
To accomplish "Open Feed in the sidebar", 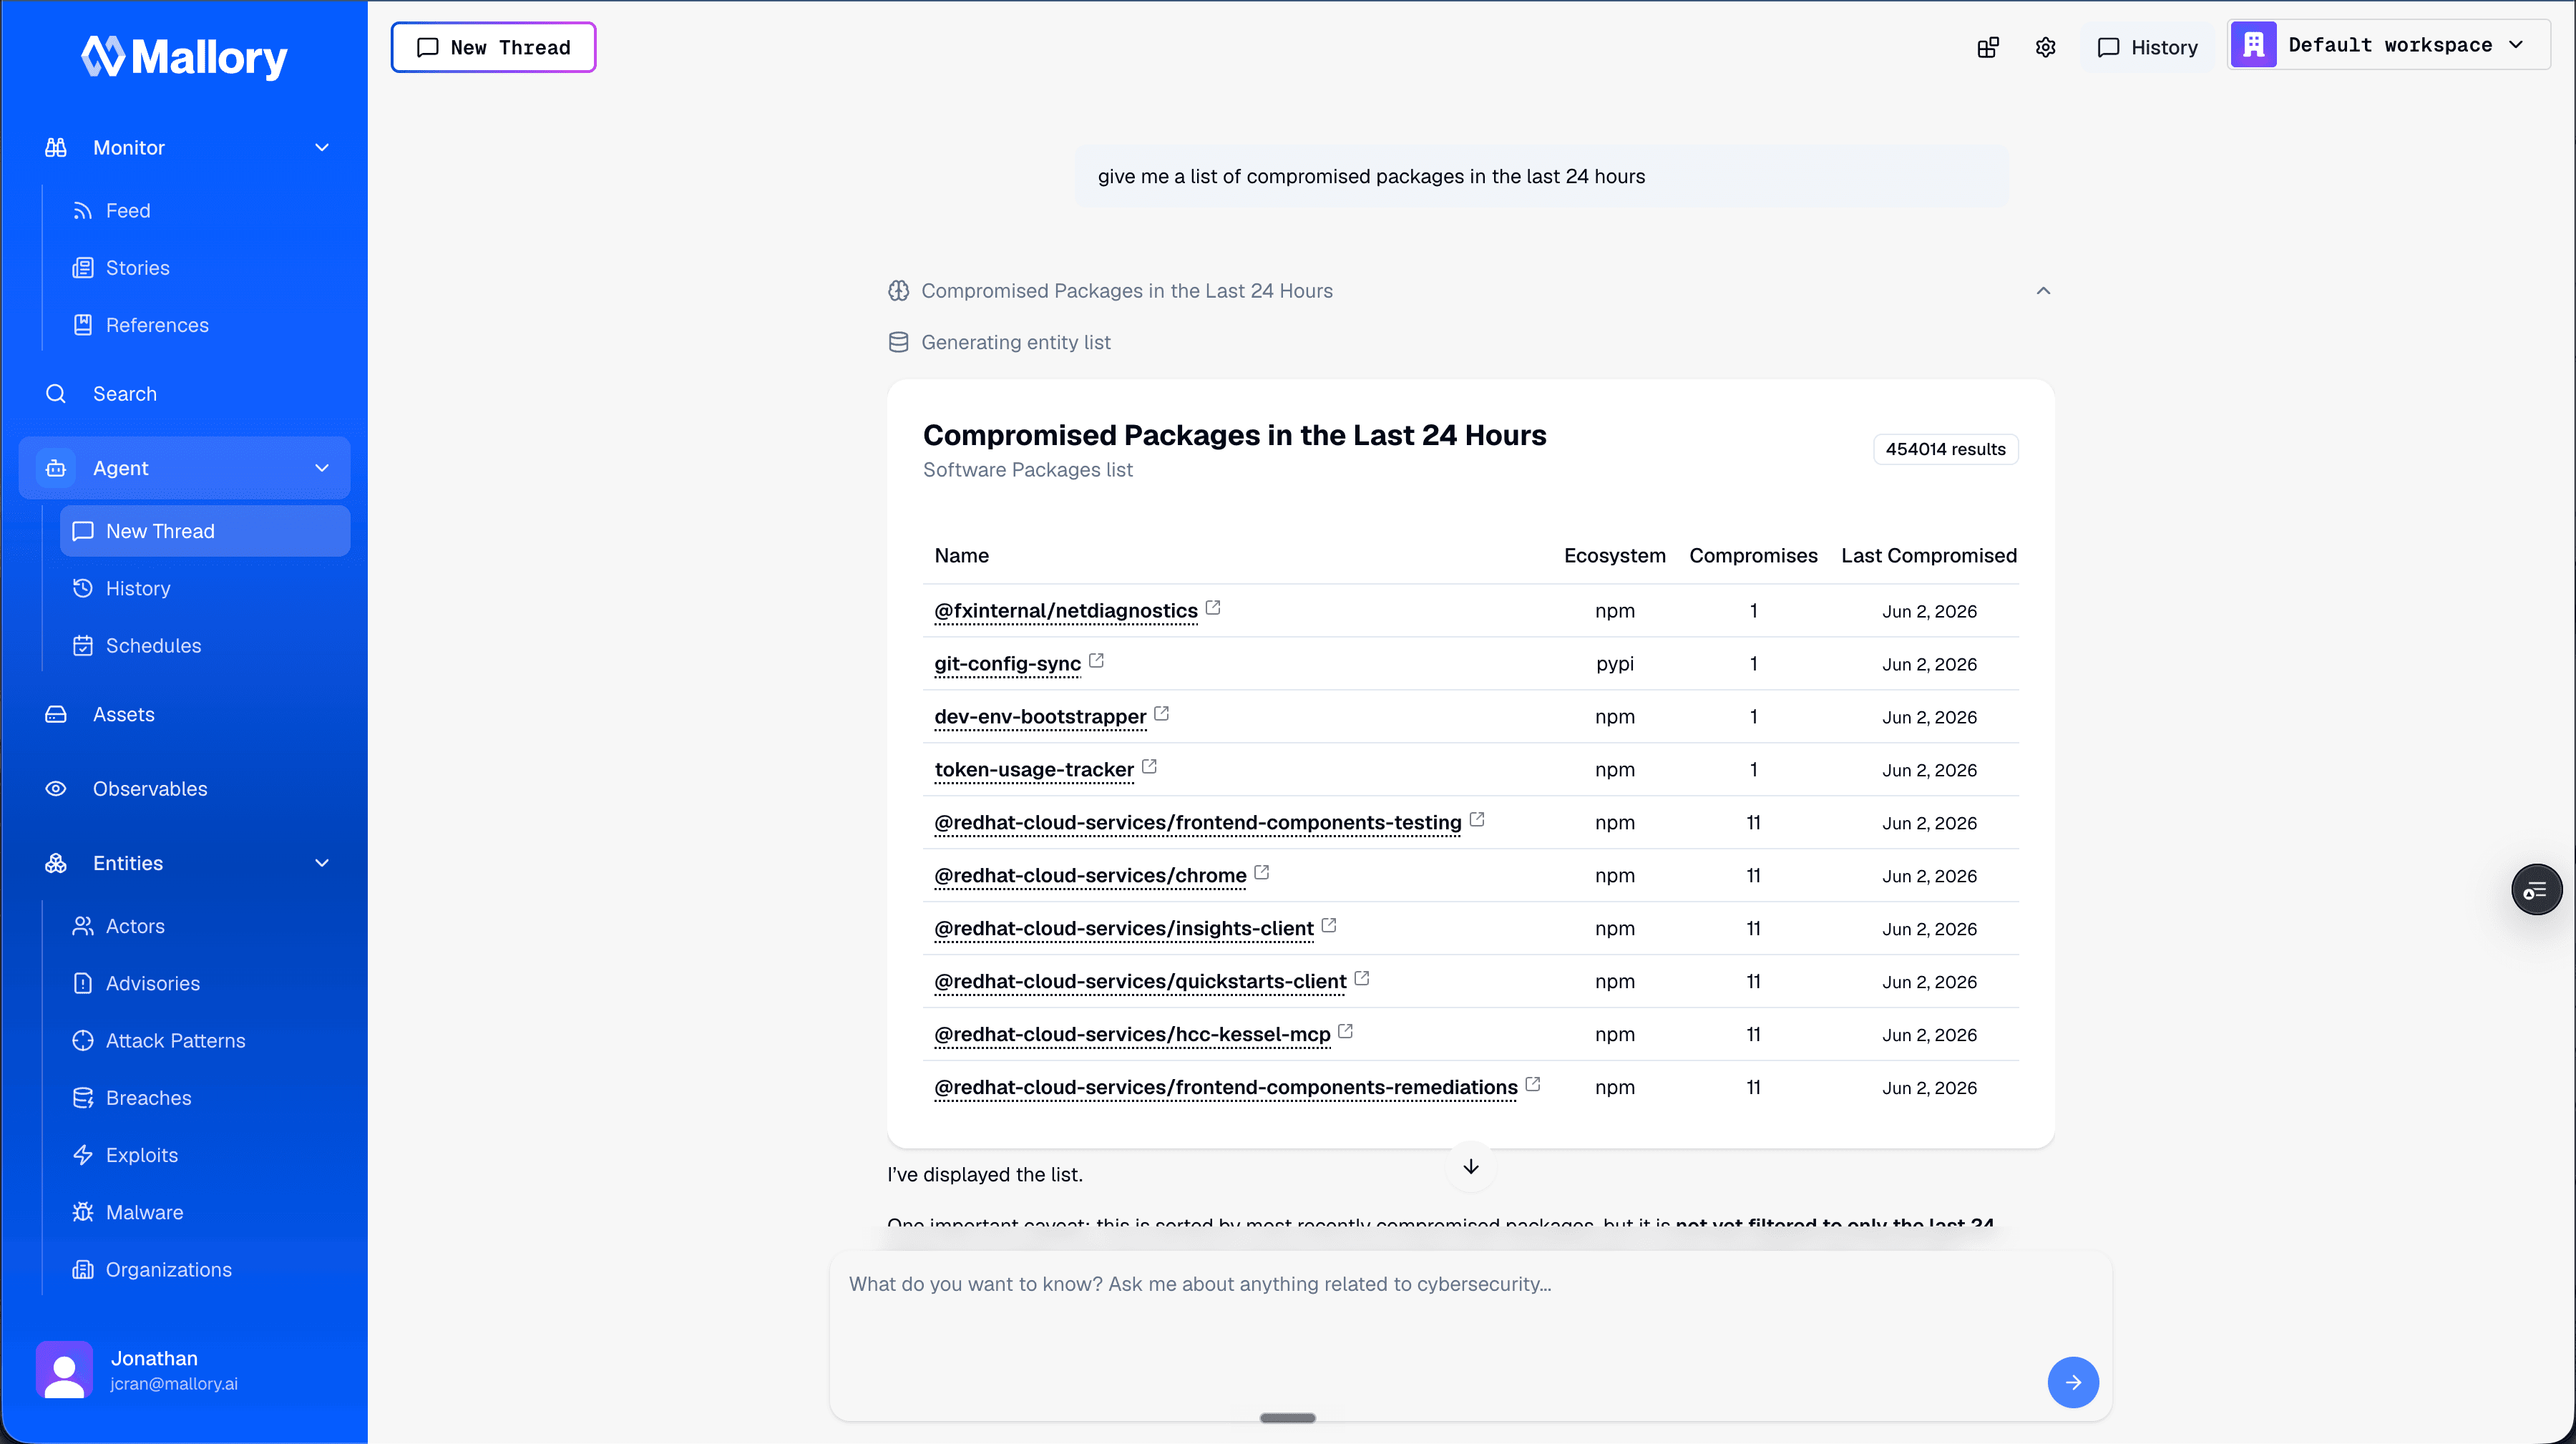I will tap(205, 211).
